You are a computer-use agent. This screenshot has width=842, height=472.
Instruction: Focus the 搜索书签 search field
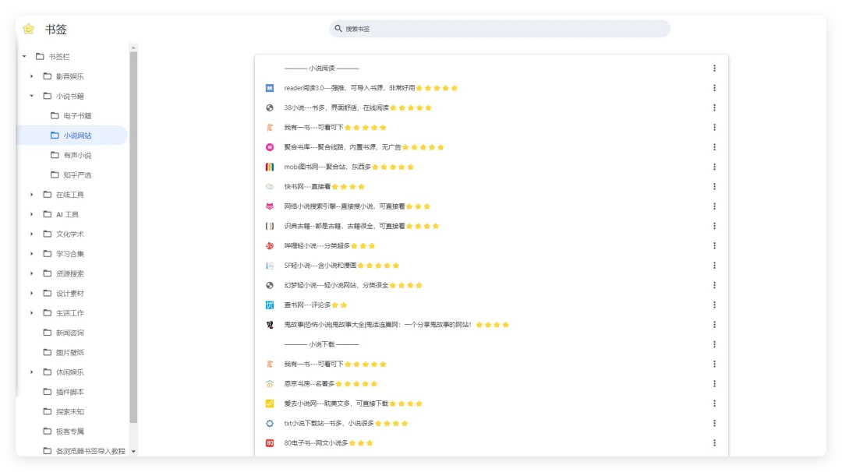click(500, 29)
